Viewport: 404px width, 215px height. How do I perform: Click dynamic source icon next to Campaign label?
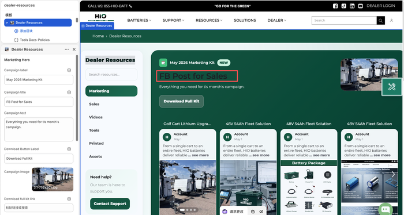point(69,70)
